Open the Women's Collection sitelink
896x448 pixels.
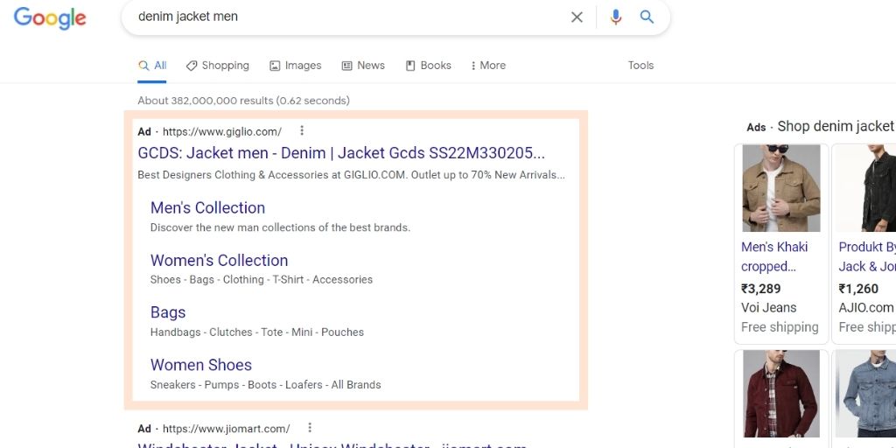pyautogui.click(x=219, y=260)
